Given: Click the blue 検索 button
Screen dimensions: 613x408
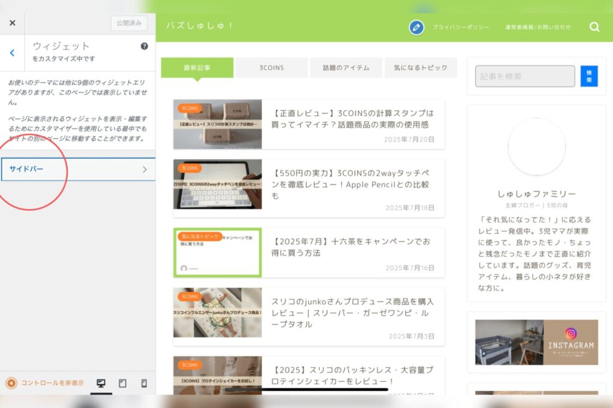Looking at the screenshot, I should pos(589,76).
